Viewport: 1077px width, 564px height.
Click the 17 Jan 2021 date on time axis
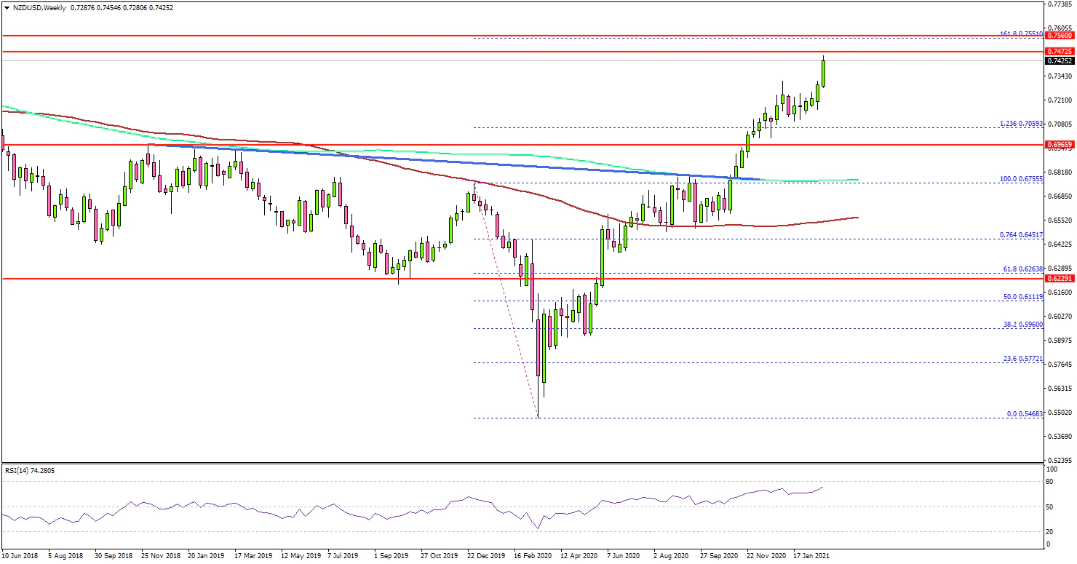[811, 555]
